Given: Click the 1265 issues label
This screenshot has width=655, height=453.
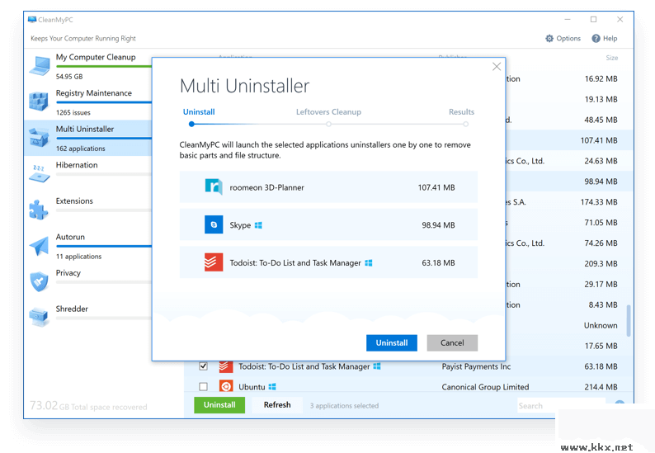Looking at the screenshot, I should pos(73,112).
